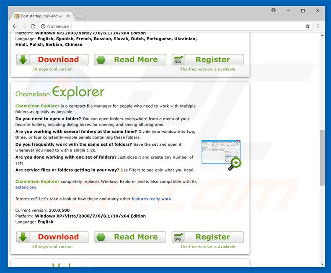The height and width of the screenshot is (273, 331).
Task: Click the scrollbar down arrow
Action: click(322, 264)
